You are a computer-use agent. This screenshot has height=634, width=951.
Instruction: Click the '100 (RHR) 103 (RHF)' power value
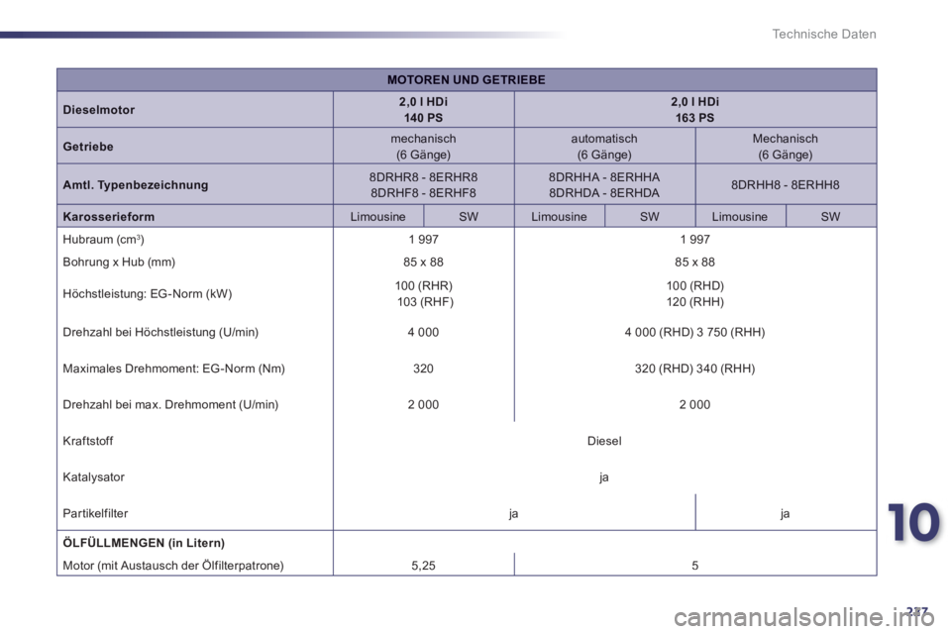(x=423, y=293)
